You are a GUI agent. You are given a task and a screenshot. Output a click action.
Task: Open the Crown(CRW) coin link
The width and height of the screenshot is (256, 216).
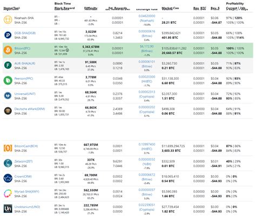[23, 176]
